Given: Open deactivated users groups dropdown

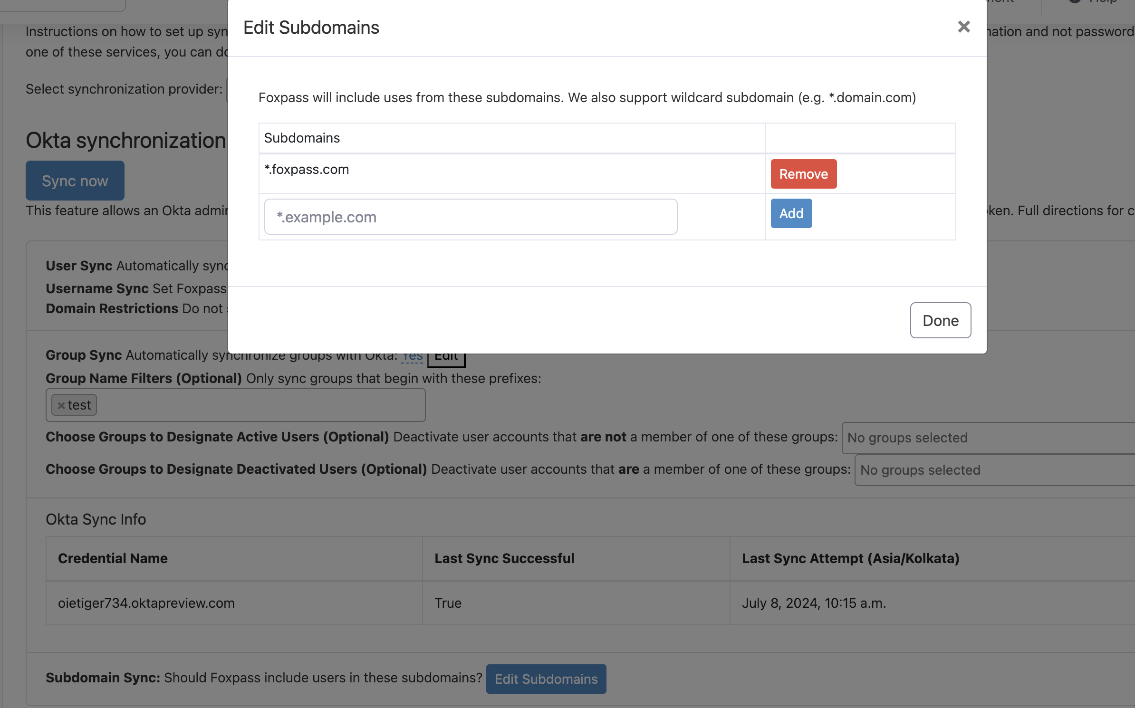Looking at the screenshot, I should tap(994, 470).
